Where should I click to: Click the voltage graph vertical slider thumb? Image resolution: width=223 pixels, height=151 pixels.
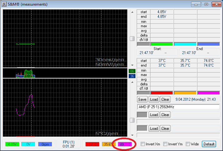tap(132, 38)
